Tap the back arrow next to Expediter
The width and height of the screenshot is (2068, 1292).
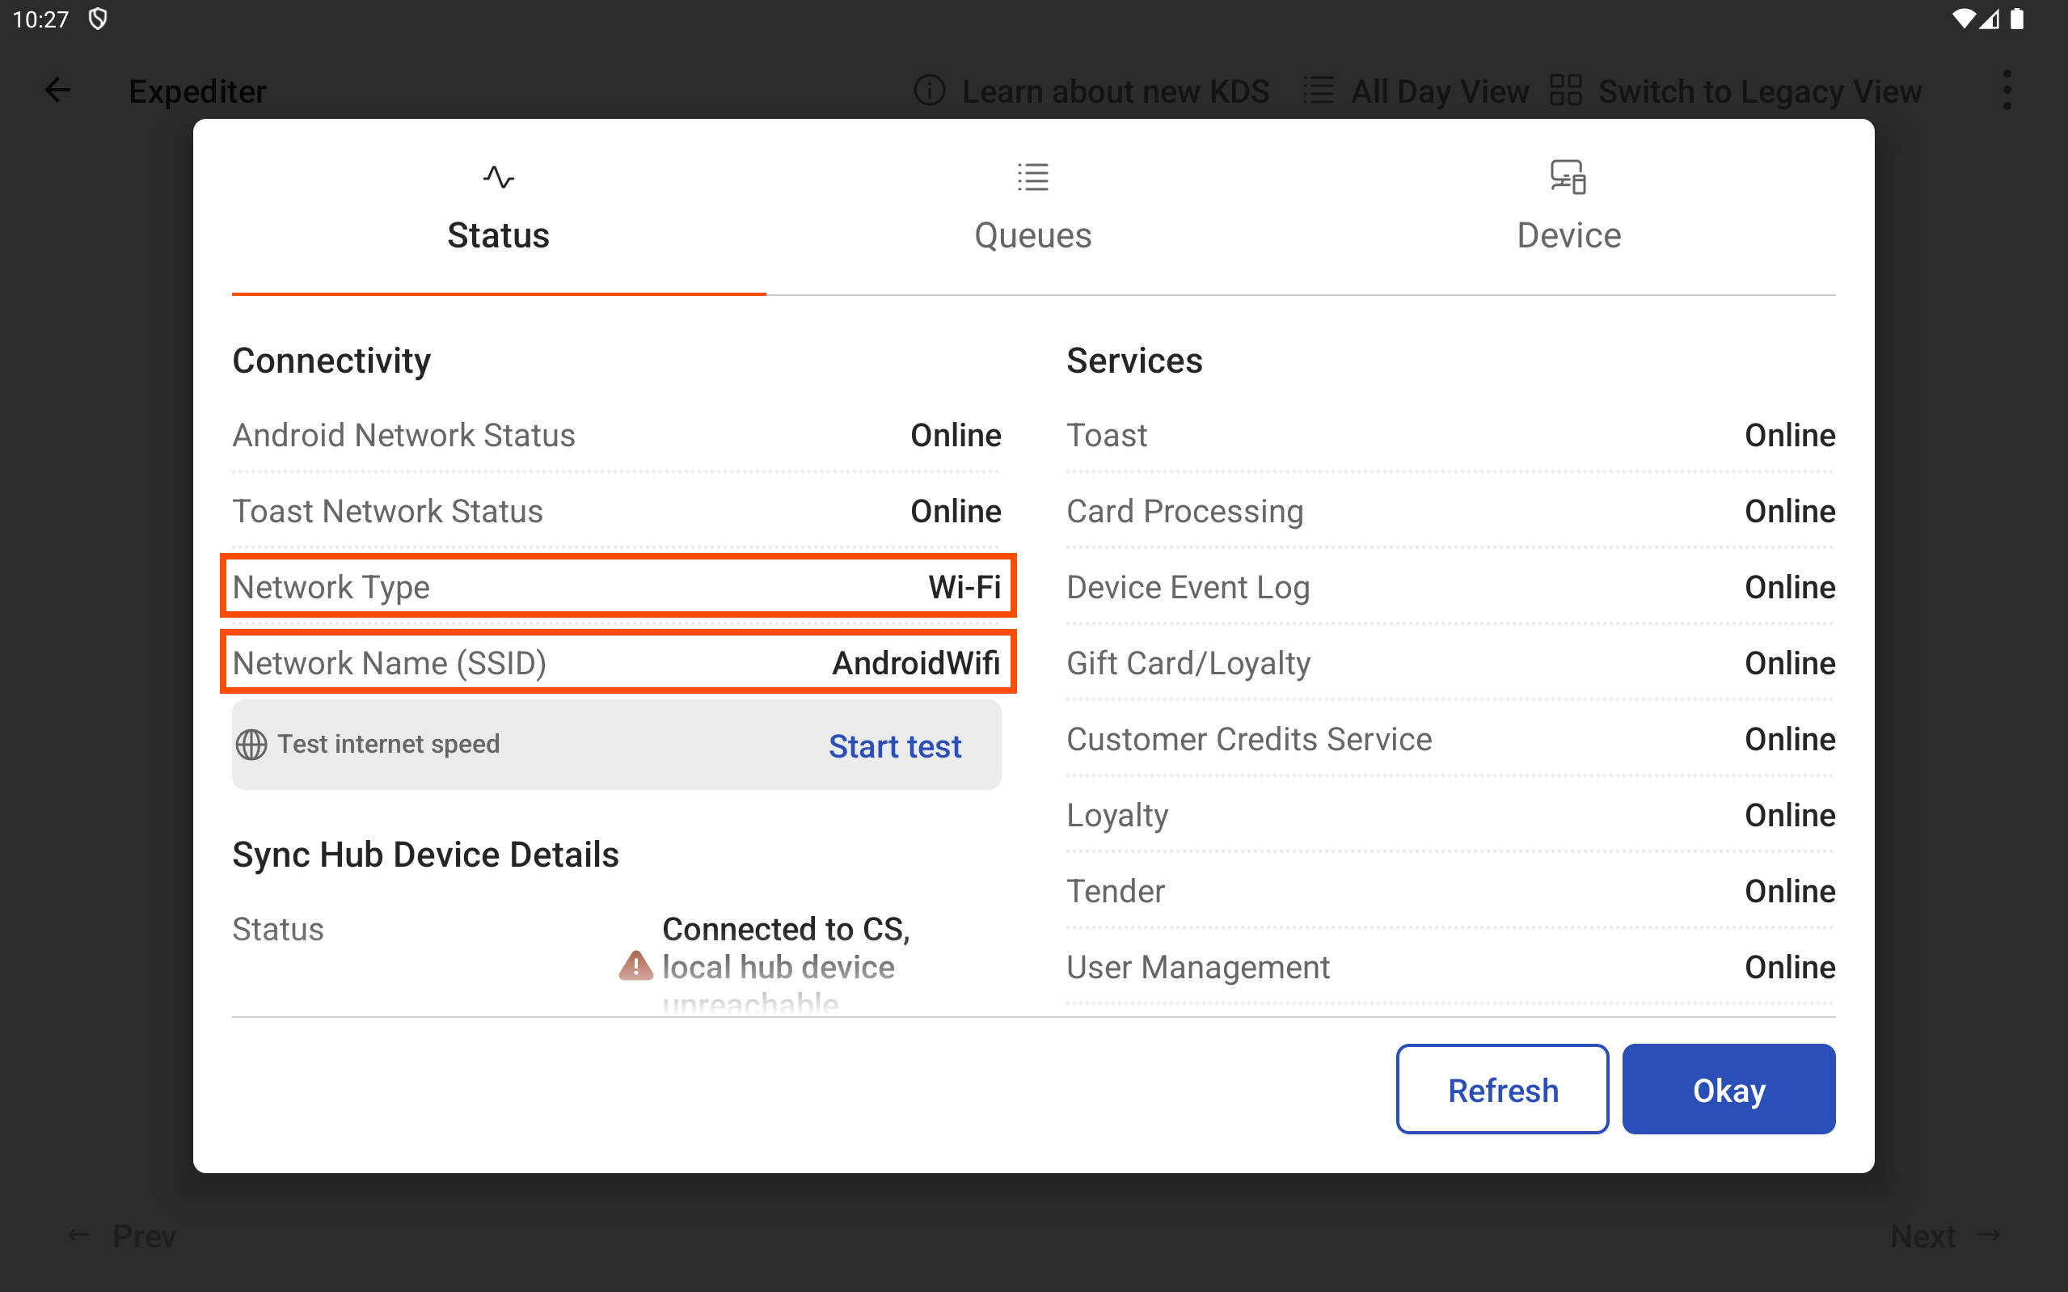pos(57,90)
